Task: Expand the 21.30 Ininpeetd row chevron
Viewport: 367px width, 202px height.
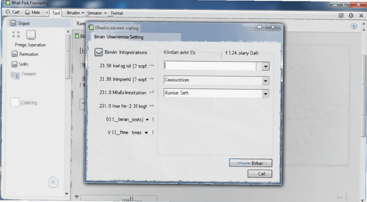Action: tap(151, 79)
